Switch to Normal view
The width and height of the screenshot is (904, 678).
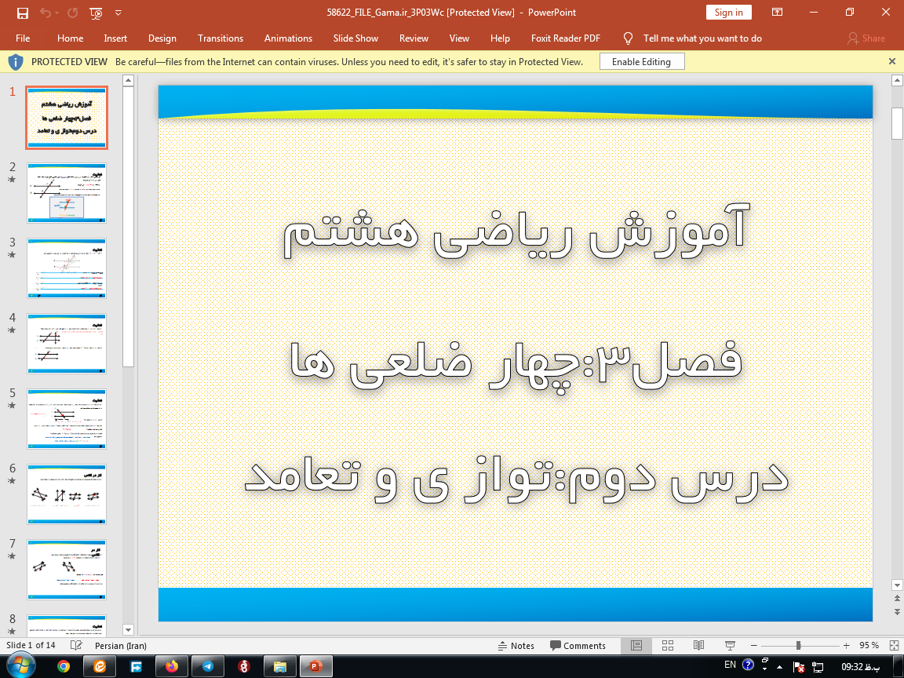(636, 646)
